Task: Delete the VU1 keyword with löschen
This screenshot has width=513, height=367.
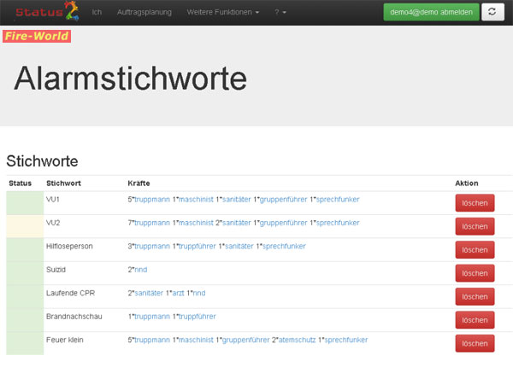Action: click(x=475, y=203)
